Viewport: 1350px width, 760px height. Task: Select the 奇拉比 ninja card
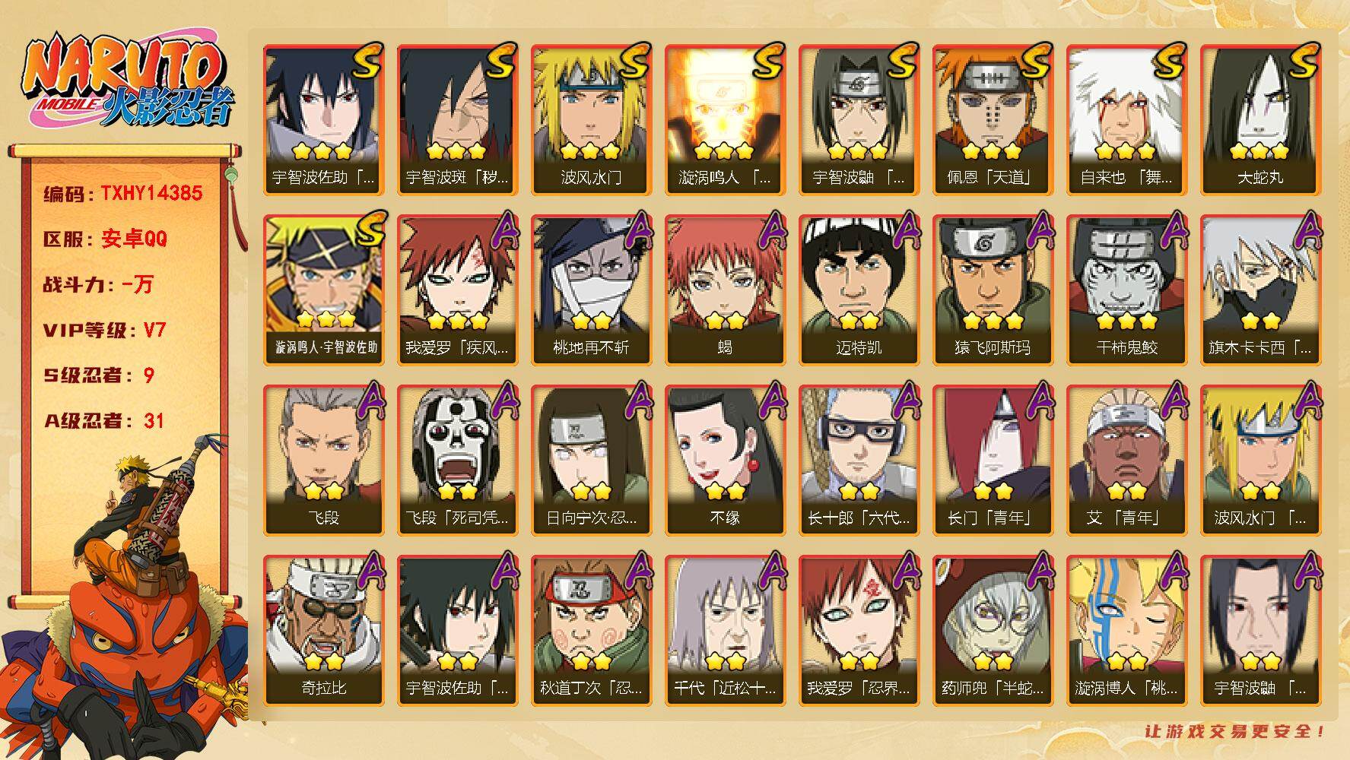[x=323, y=631]
